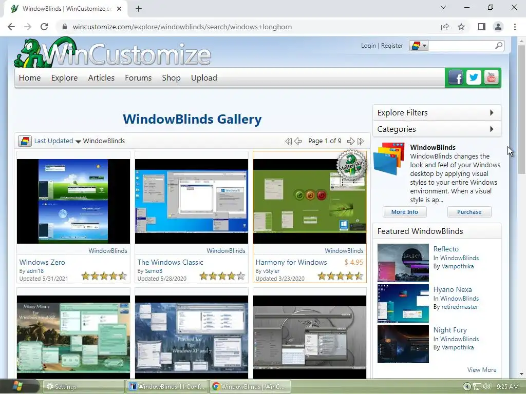Open WinCustomize Facebook page icon
Image resolution: width=526 pixels, height=394 pixels.
pyautogui.click(x=456, y=78)
